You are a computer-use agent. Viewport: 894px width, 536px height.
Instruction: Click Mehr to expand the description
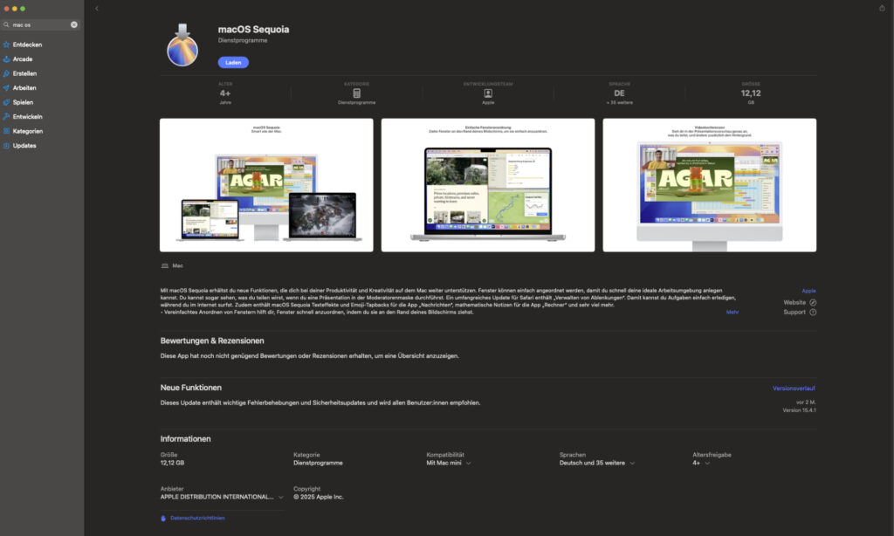(732, 312)
